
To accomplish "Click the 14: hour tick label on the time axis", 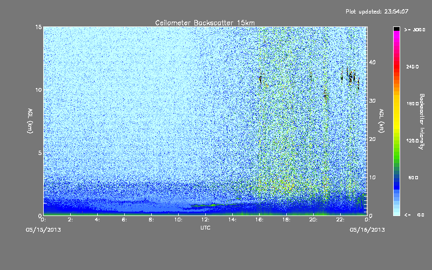I will pos(232,220).
